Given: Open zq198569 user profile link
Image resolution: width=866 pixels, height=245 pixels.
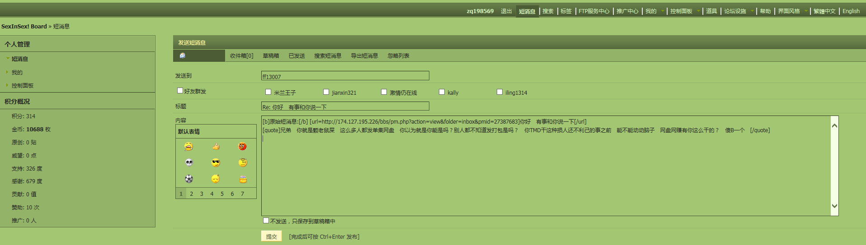Looking at the screenshot, I should (x=480, y=11).
